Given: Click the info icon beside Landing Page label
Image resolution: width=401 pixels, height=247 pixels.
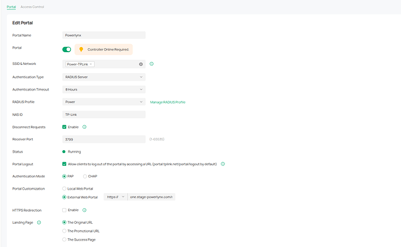Looking at the screenshot, I should pos(39,223).
